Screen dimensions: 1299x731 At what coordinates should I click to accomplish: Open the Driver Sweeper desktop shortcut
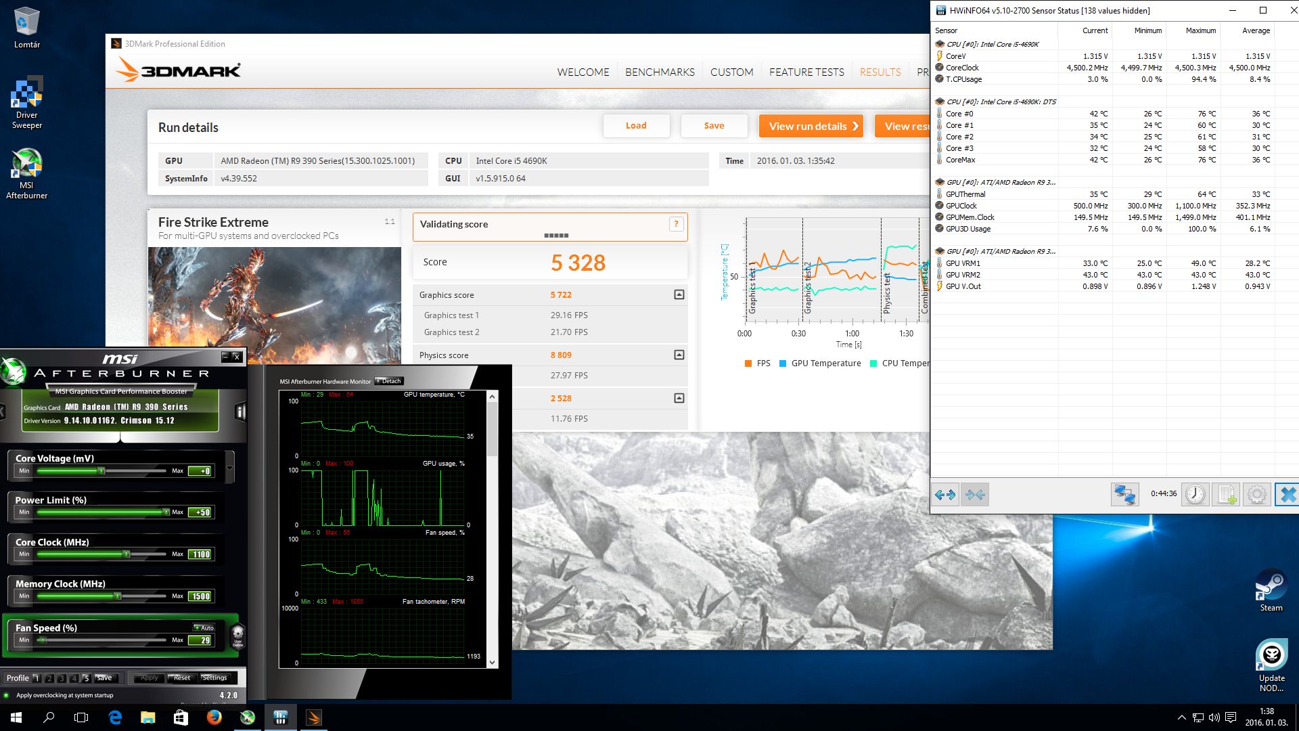tap(27, 103)
